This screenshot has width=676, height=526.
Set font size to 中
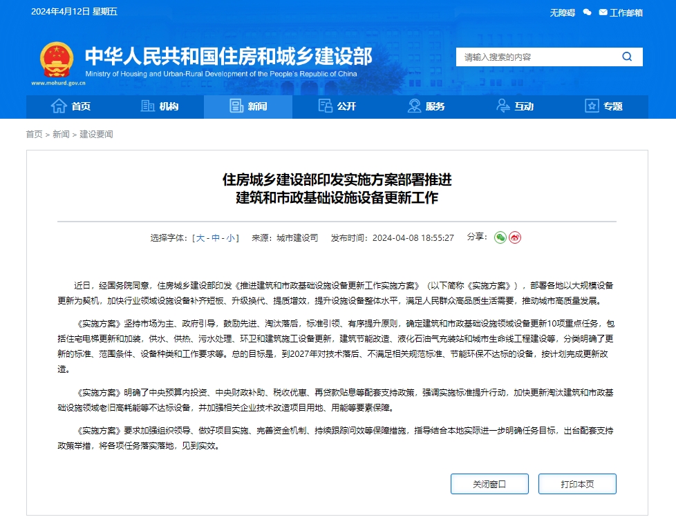(x=216, y=238)
